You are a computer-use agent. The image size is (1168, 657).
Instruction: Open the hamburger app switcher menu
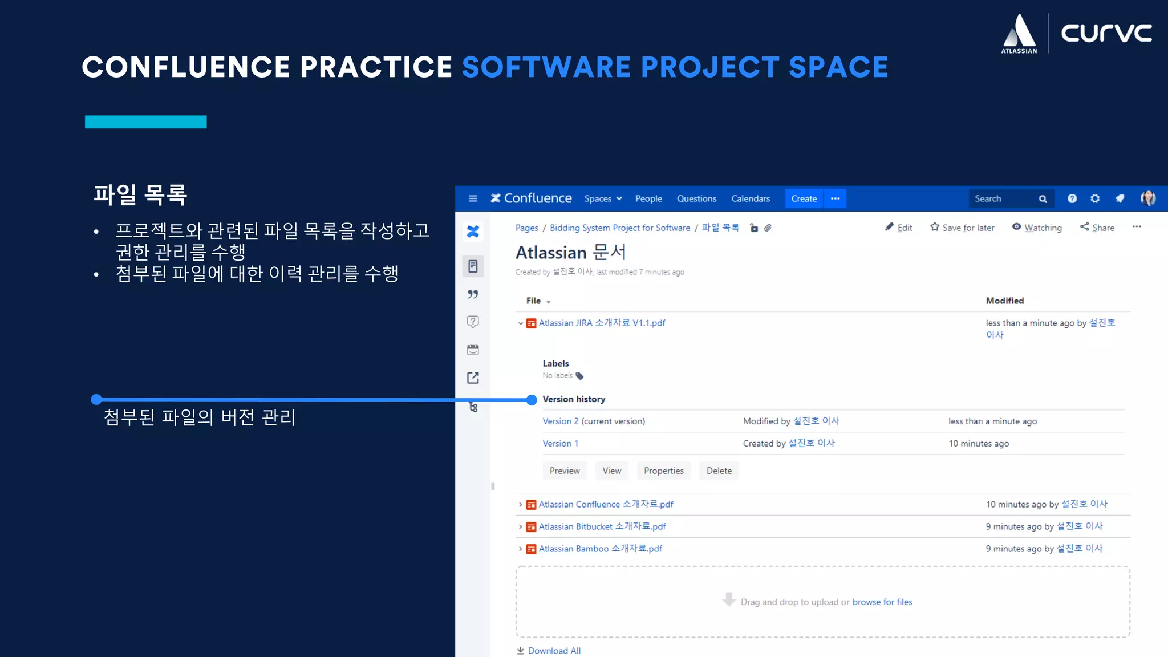pos(472,198)
